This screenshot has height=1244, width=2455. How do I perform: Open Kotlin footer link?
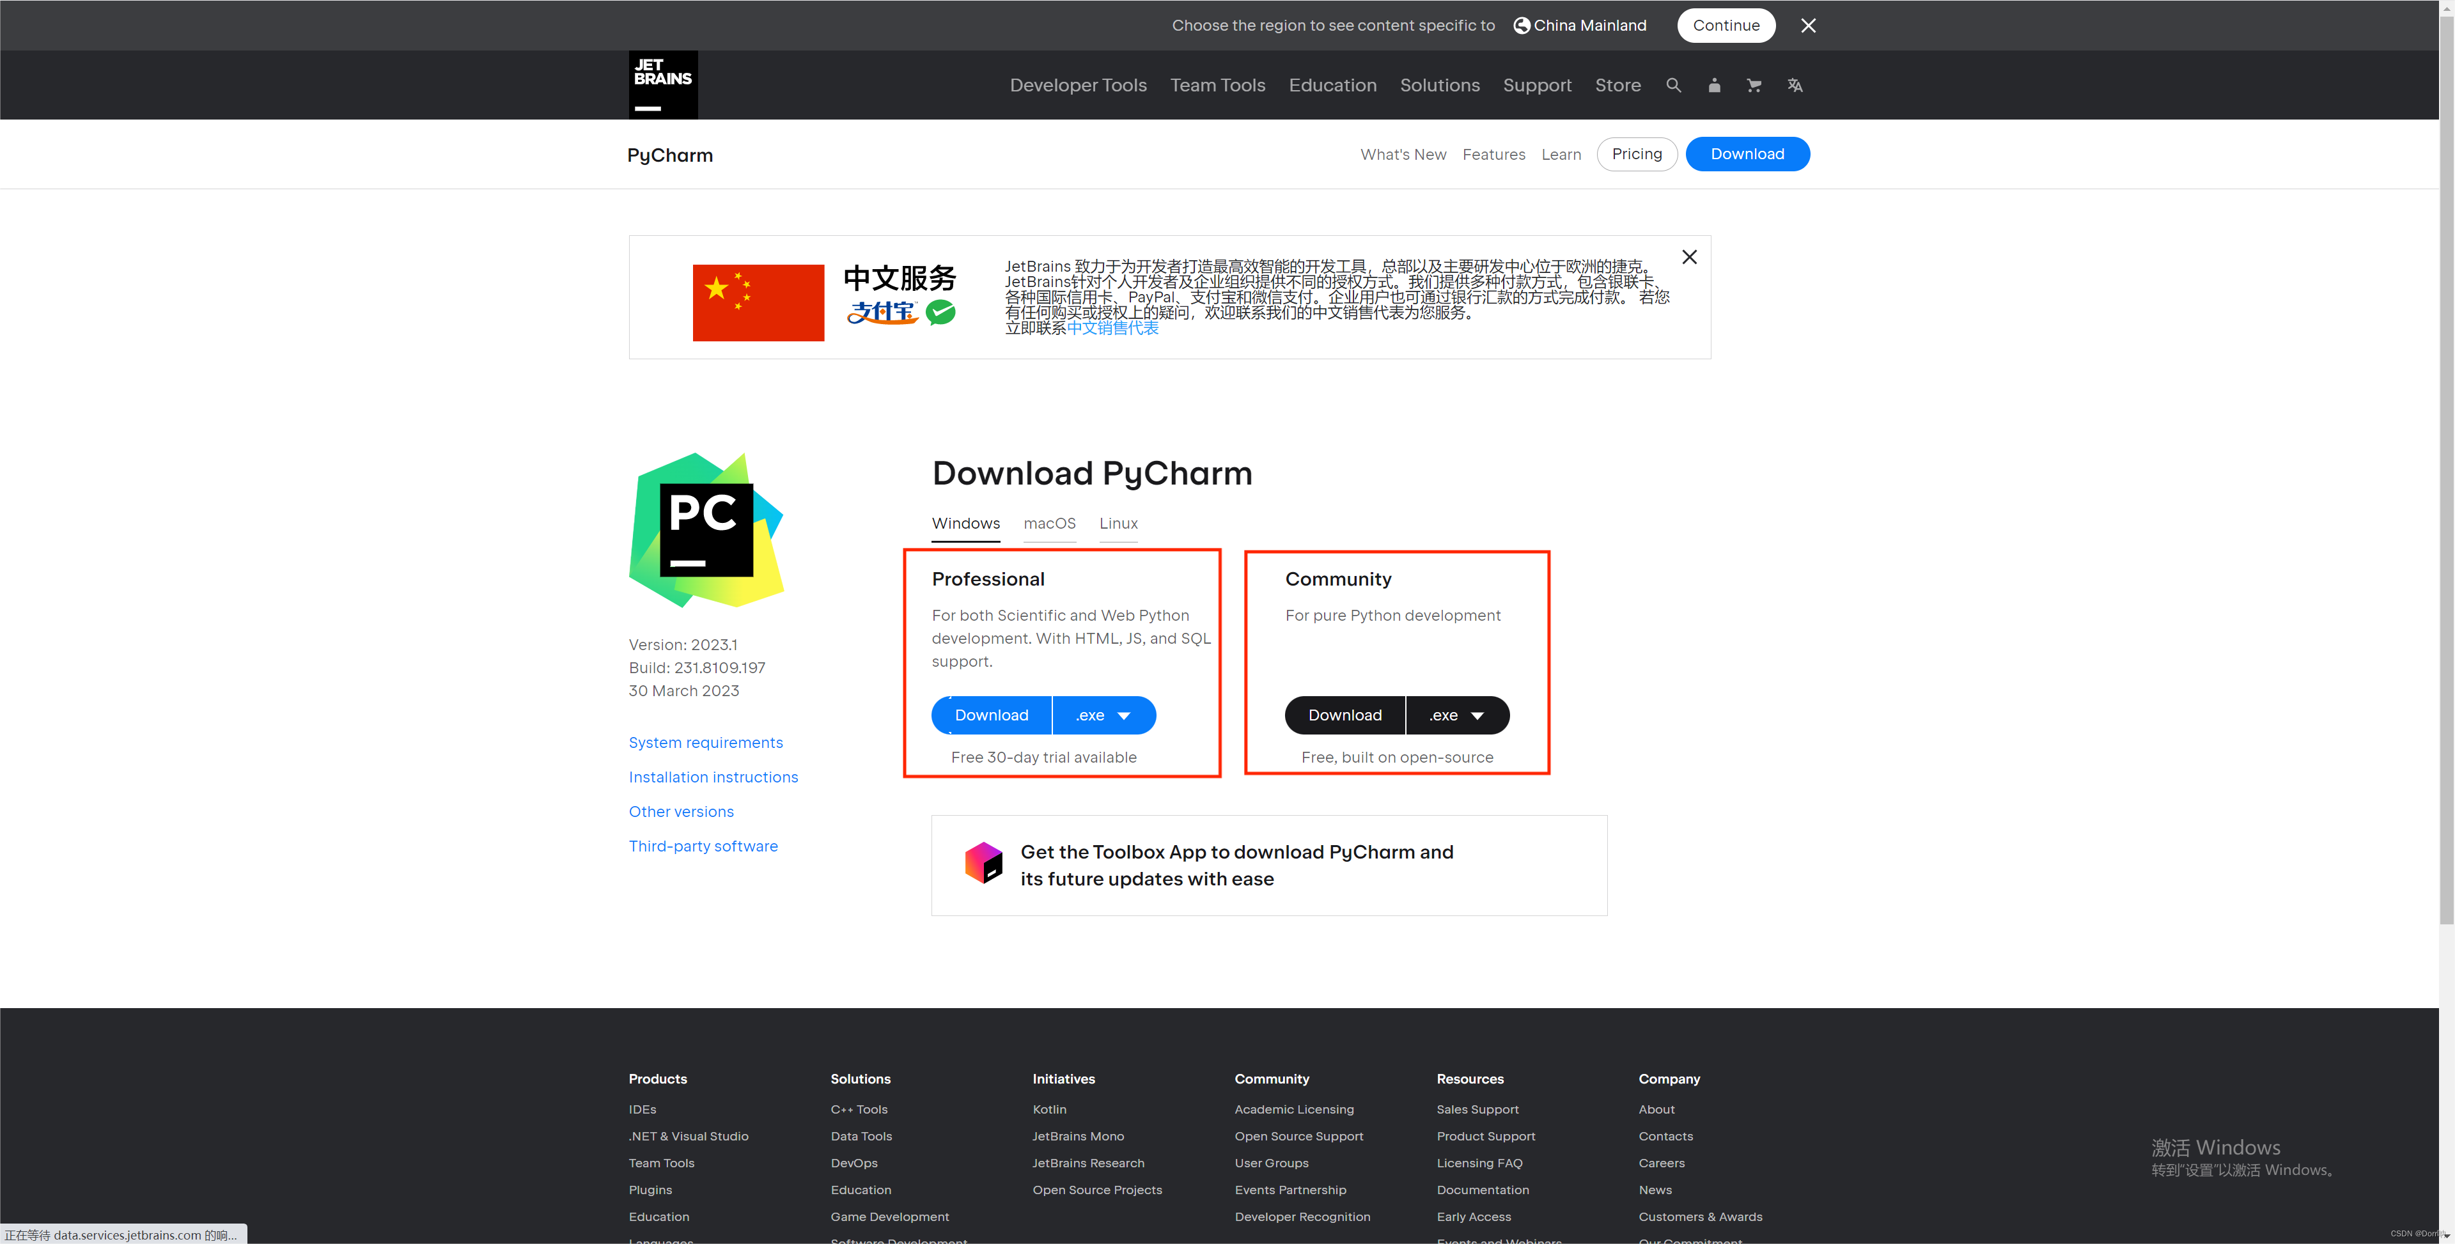[x=1049, y=1110]
